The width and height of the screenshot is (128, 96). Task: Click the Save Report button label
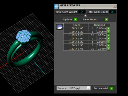pos(93,19)
